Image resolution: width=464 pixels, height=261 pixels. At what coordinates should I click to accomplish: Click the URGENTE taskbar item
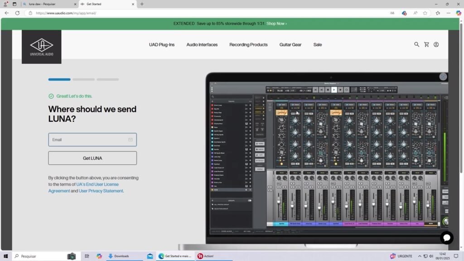tap(401, 256)
